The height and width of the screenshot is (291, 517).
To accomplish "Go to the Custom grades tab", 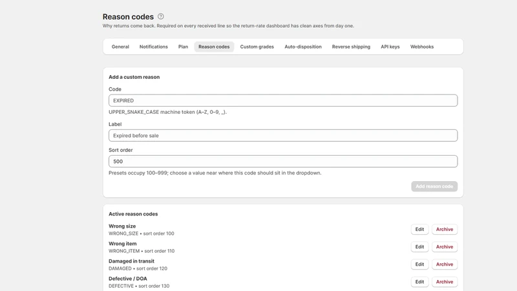I will click(x=257, y=47).
